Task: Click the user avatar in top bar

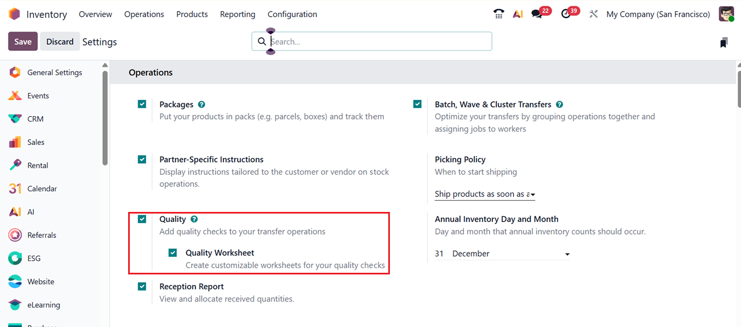Action: pyautogui.click(x=726, y=14)
